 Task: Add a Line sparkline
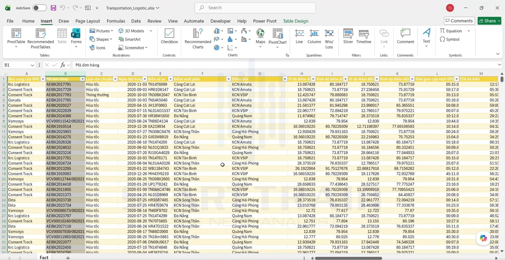299,36
